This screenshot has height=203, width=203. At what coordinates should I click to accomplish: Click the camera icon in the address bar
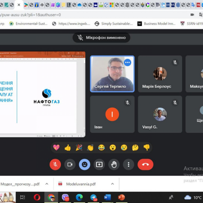point(192,15)
